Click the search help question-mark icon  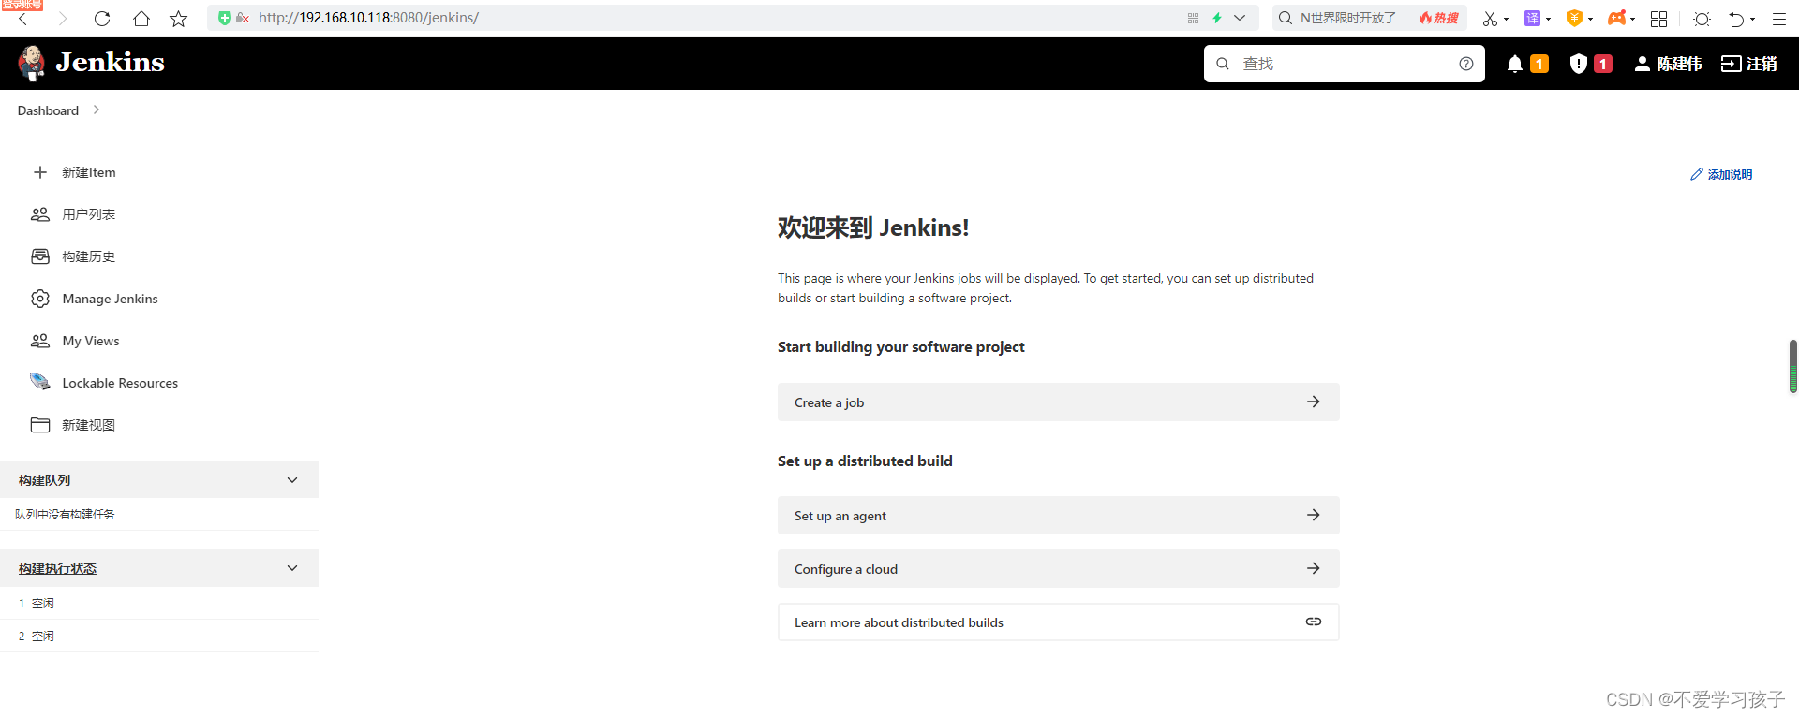1466,64
